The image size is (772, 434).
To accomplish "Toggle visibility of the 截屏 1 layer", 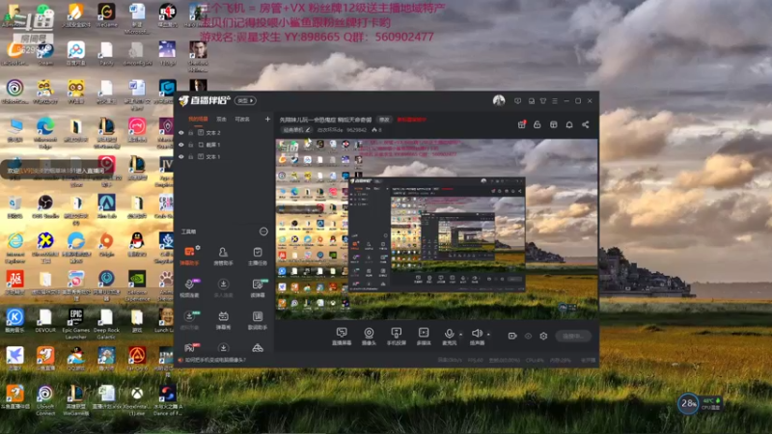I will (181, 145).
